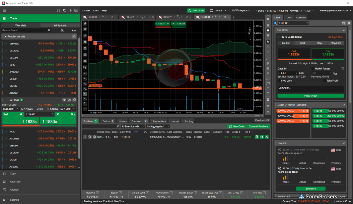Select the cursor pointer tool
The width and height of the screenshot is (353, 204).
tap(268, 42)
